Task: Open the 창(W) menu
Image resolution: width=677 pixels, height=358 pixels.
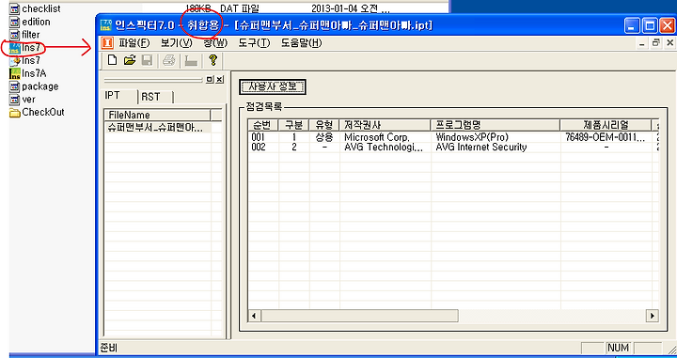Action: [x=215, y=42]
